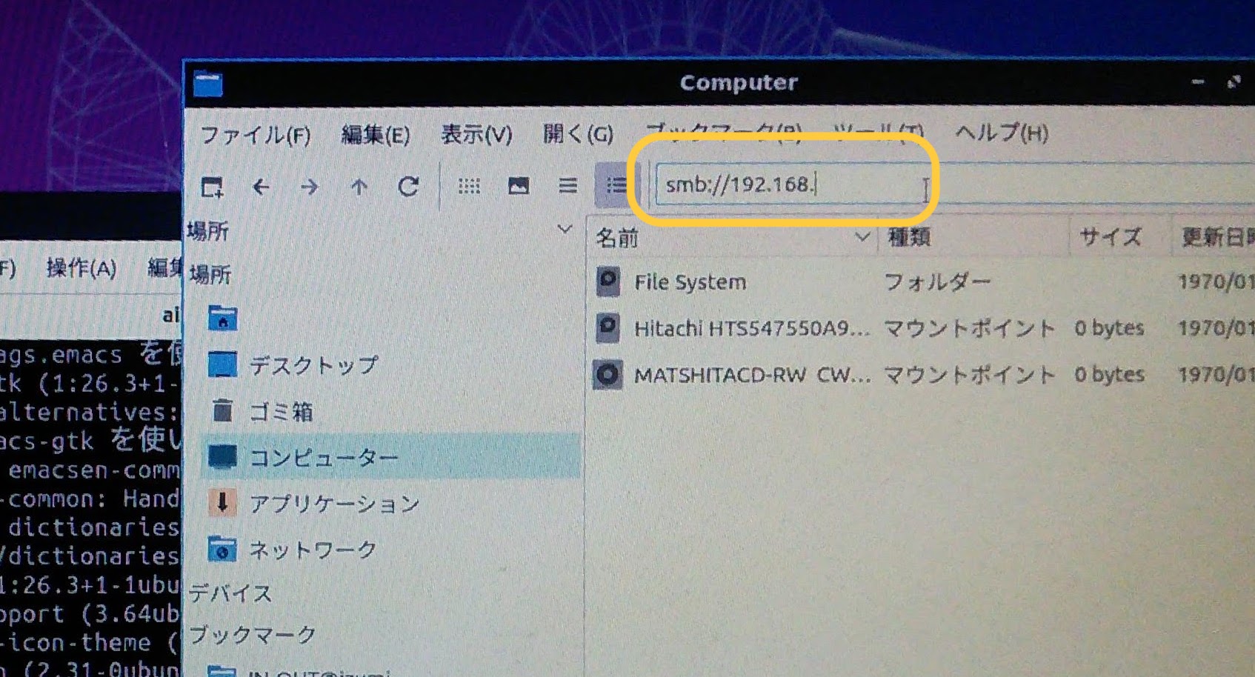Viewport: 1255px width, 677px height.
Task: Toggle sort arrow on 名前 column
Action: 862,237
